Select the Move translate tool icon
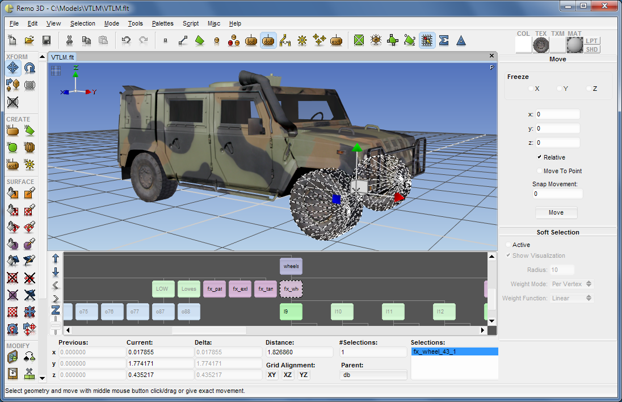 [x=12, y=68]
